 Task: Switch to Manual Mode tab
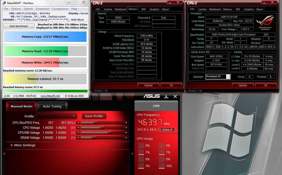coord(21,106)
